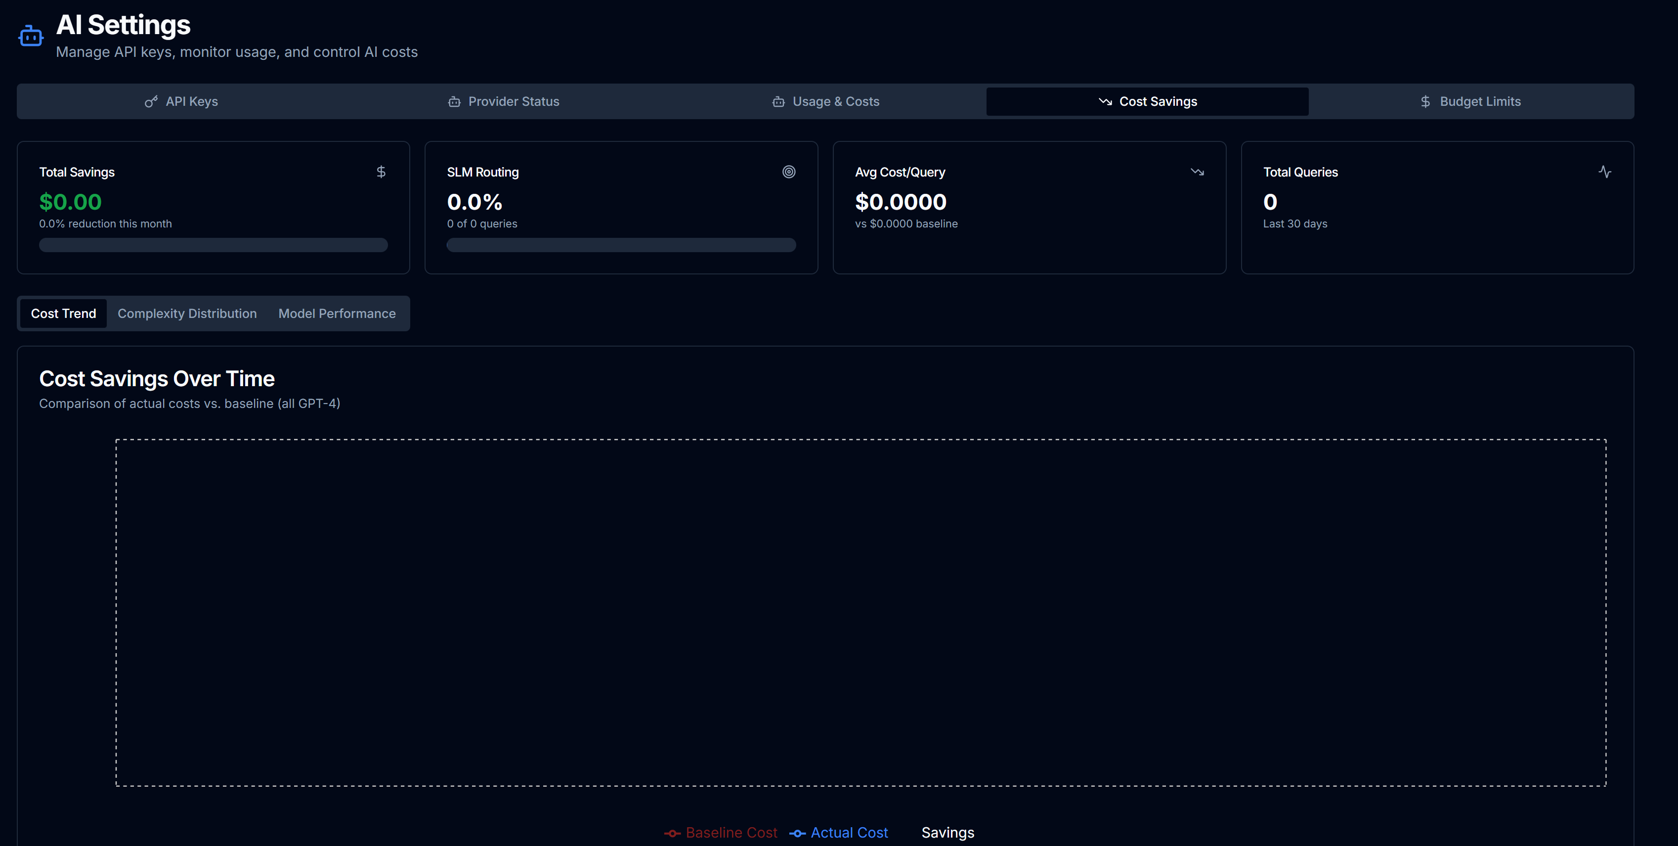Click the SLM Routing progress bar
This screenshot has height=846, width=1678.
point(621,245)
